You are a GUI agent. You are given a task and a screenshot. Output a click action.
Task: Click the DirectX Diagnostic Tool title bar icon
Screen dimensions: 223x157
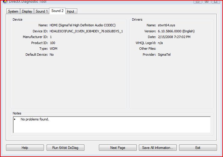point(5,1)
